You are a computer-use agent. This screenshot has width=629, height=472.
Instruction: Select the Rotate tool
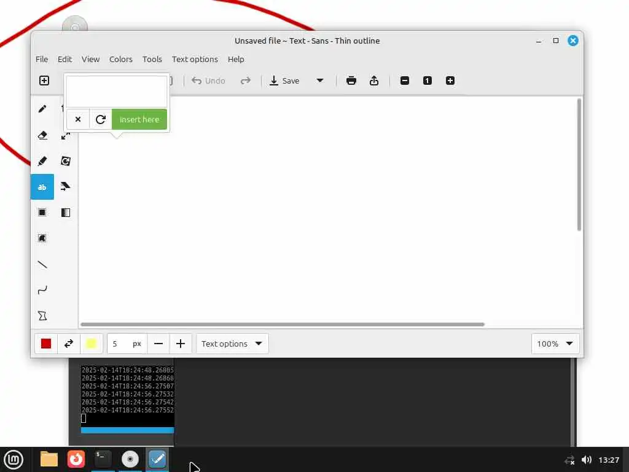(x=65, y=161)
